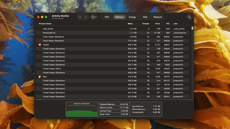Viewport: 230px width, 129px height.
Task: Click the Vivaldi app icon in the list
Action: pos(40,45)
